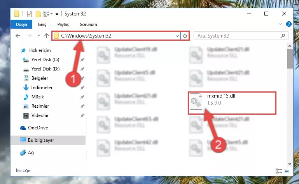Open the Dosya menu tab
This screenshot has height=184, width=299.
click(21, 24)
